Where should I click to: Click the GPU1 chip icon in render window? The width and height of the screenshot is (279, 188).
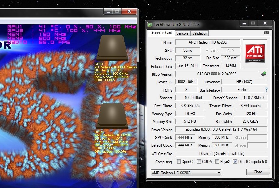[x=112, y=47]
